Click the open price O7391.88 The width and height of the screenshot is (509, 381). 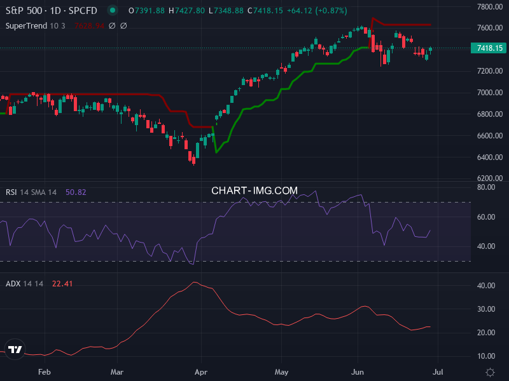[146, 11]
